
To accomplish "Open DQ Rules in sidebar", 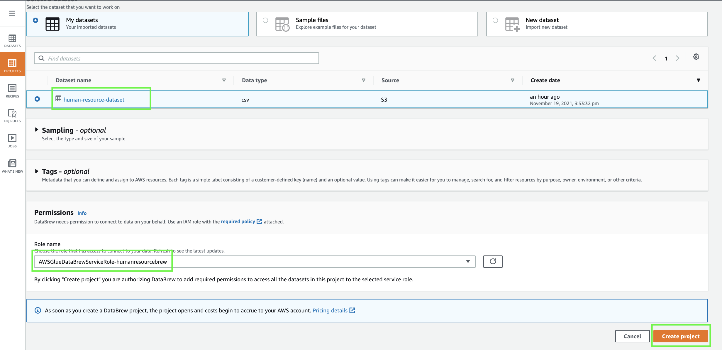I will tap(12, 116).
